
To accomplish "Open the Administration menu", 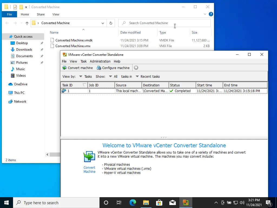I will [x=100, y=61].
